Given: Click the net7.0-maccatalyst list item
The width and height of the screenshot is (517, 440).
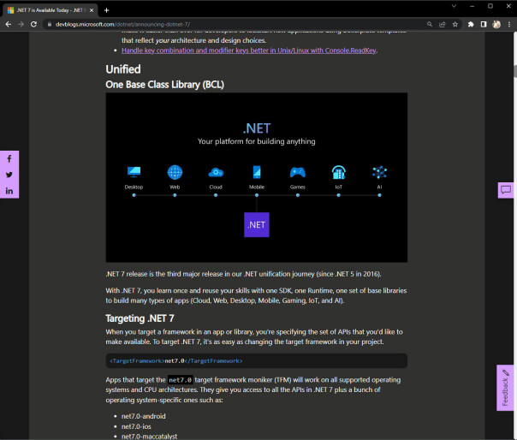Looking at the screenshot, I should (149, 437).
